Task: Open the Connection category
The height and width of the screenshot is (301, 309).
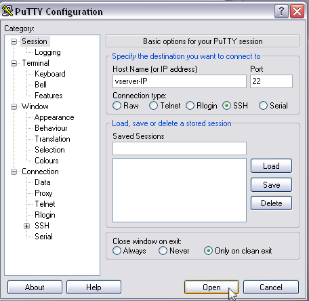Action: pos(40,172)
